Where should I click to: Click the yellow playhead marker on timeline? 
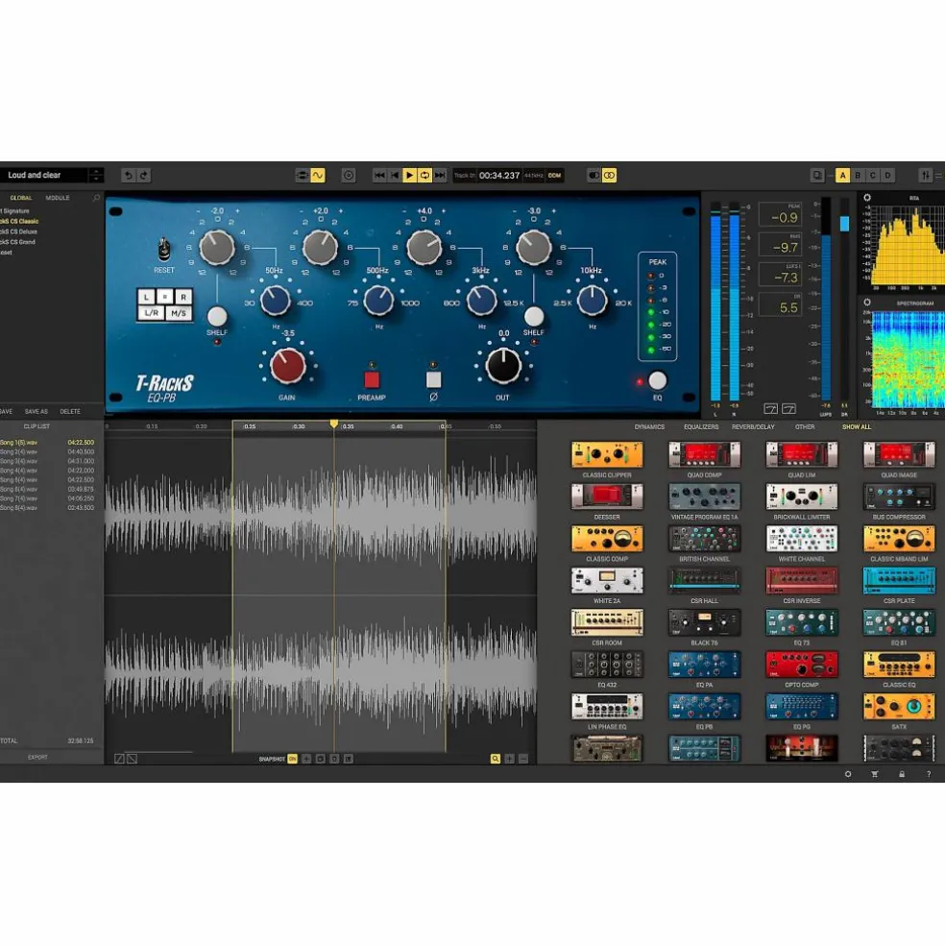(334, 424)
